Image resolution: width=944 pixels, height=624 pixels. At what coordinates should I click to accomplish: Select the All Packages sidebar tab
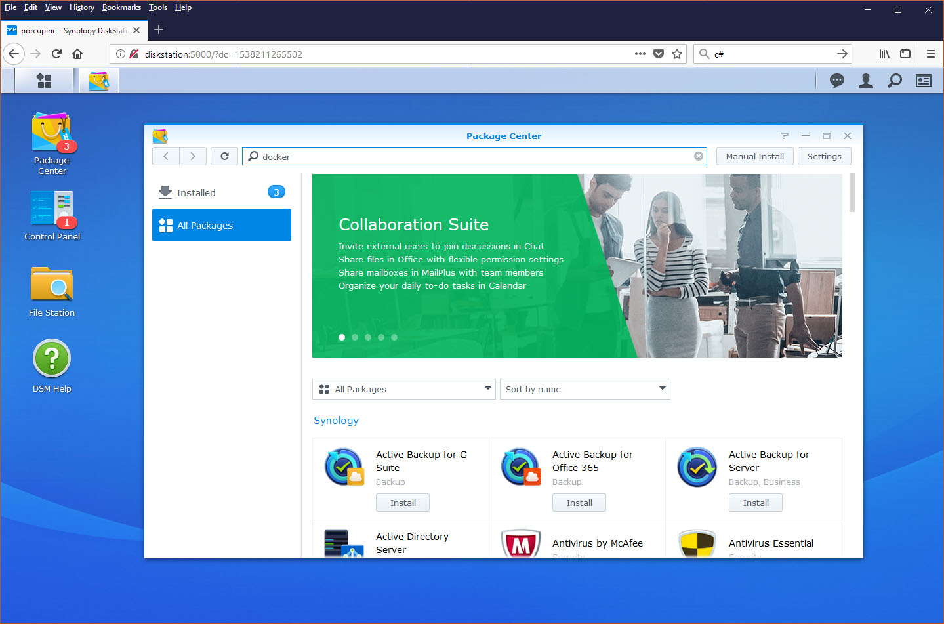coord(222,225)
